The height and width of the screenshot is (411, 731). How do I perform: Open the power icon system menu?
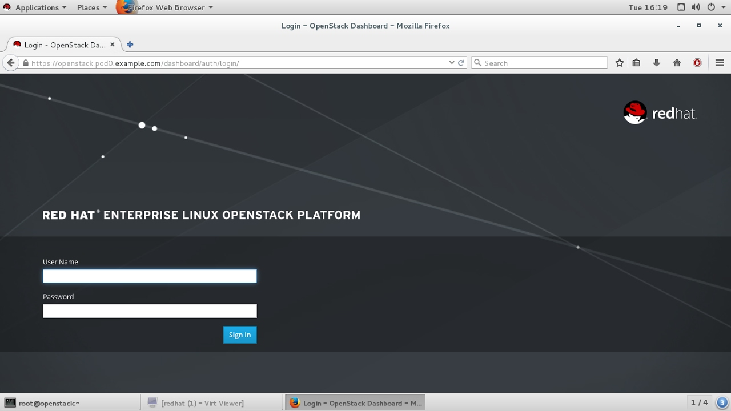(710, 7)
